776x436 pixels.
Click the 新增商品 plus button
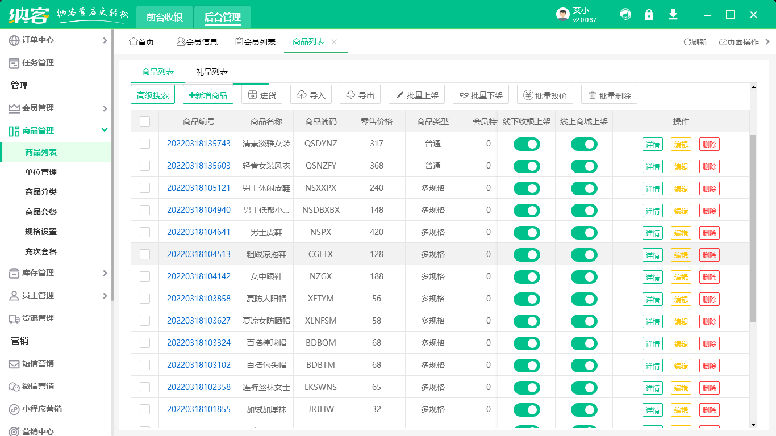pos(208,95)
